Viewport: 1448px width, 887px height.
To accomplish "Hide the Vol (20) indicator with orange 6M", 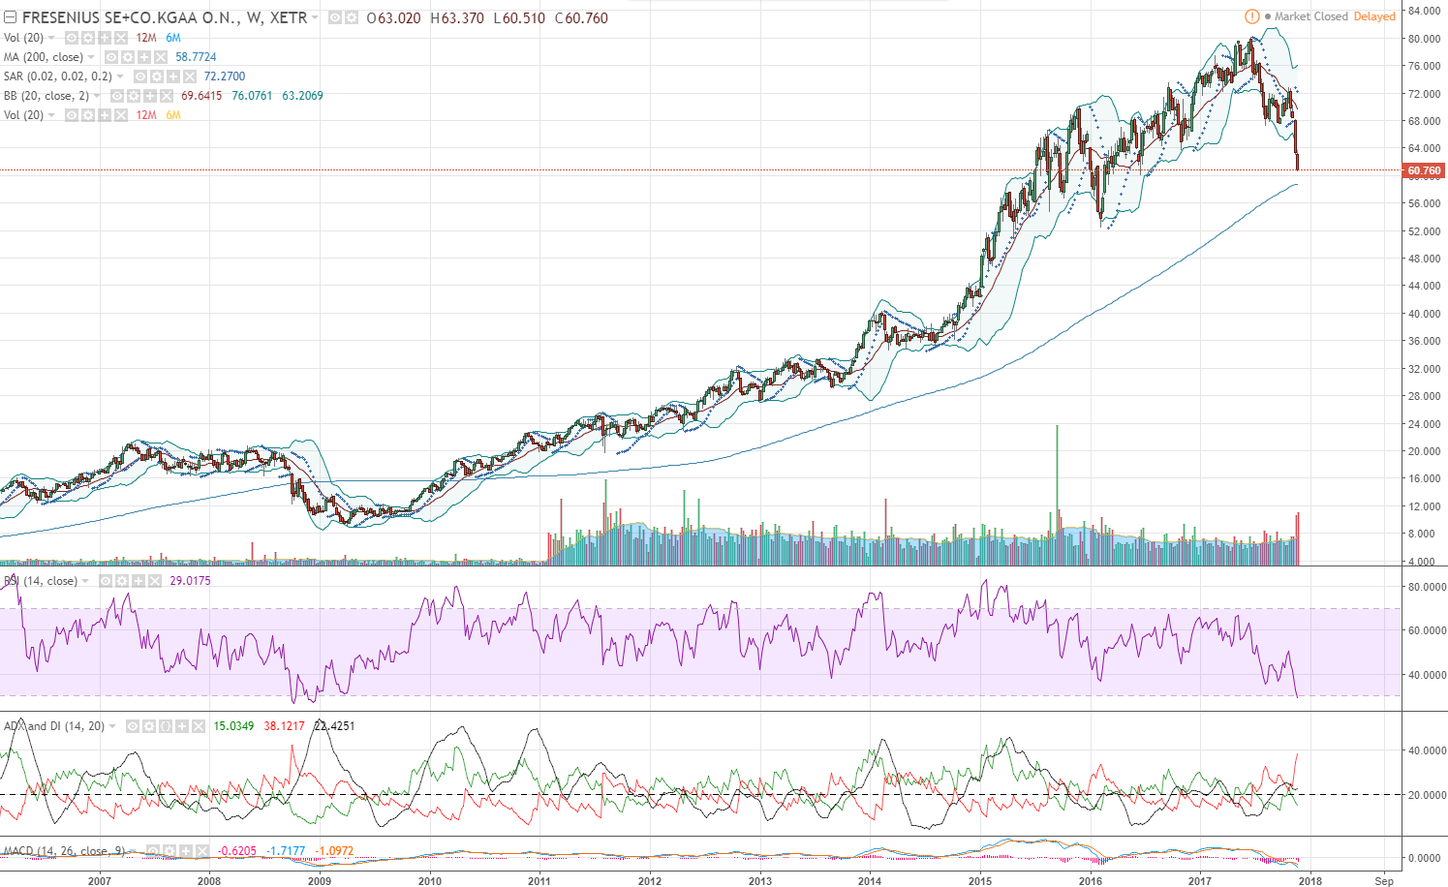I will click(x=72, y=115).
